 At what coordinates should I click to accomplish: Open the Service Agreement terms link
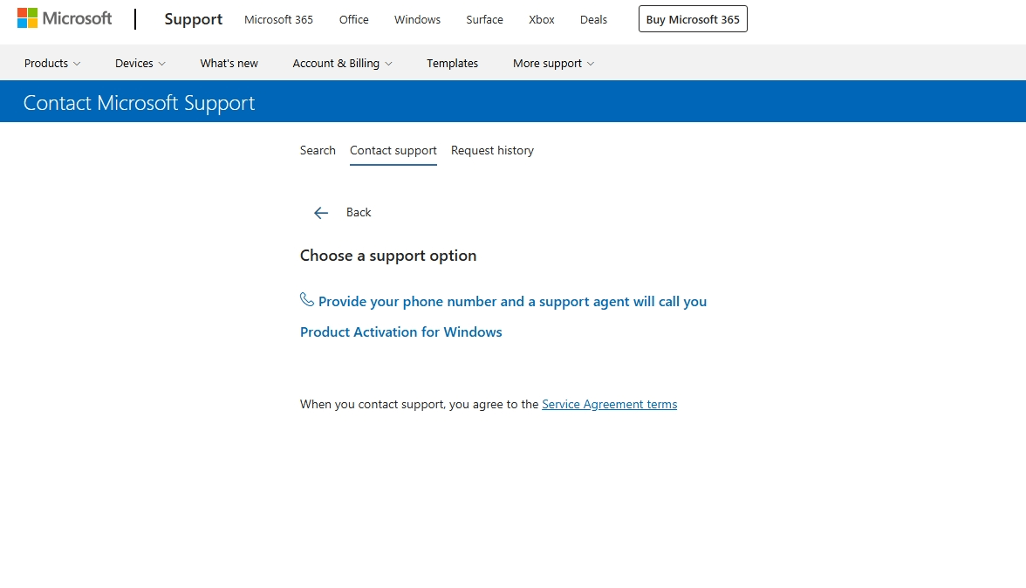click(x=609, y=404)
